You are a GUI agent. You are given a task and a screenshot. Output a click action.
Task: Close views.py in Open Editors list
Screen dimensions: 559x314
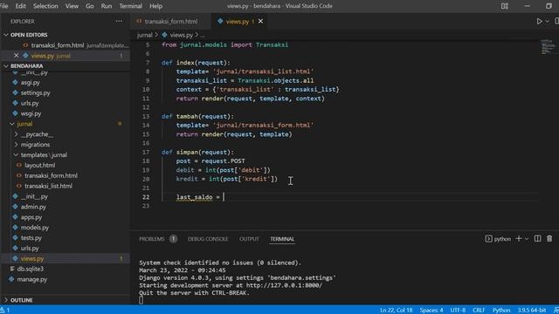click(x=16, y=56)
